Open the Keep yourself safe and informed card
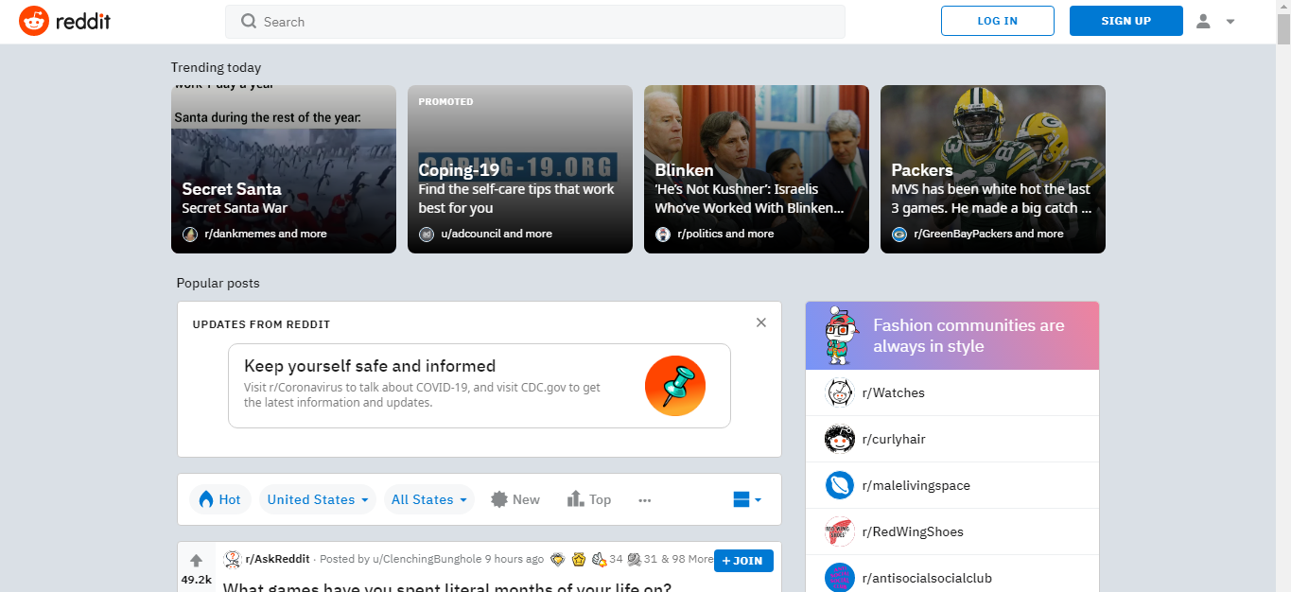1291x592 pixels. [x=480, y=386]
